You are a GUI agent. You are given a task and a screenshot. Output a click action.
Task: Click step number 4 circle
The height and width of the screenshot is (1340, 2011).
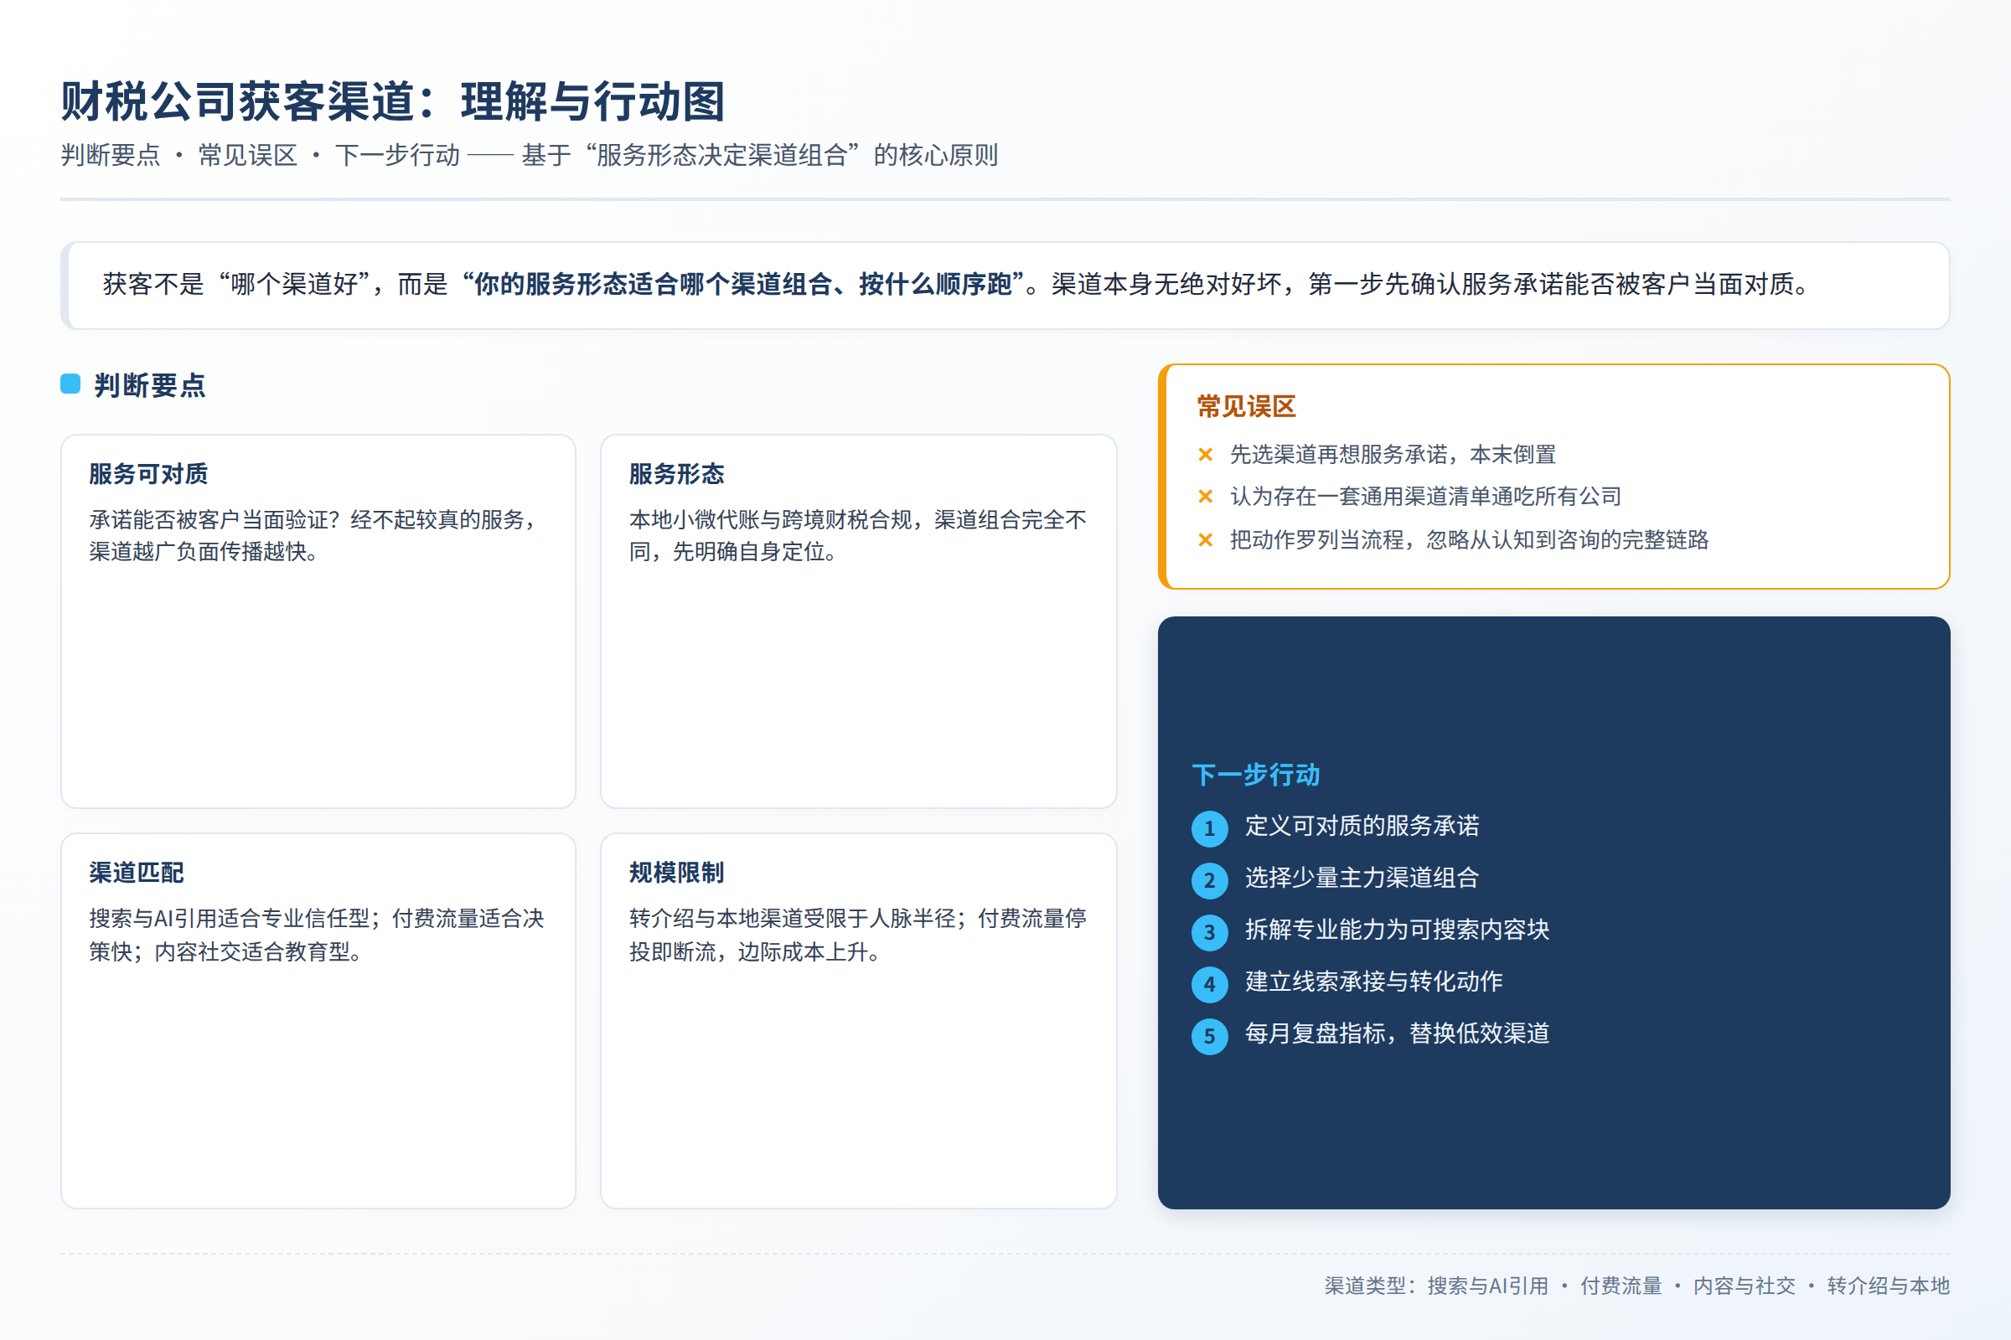pos(1209,985)
